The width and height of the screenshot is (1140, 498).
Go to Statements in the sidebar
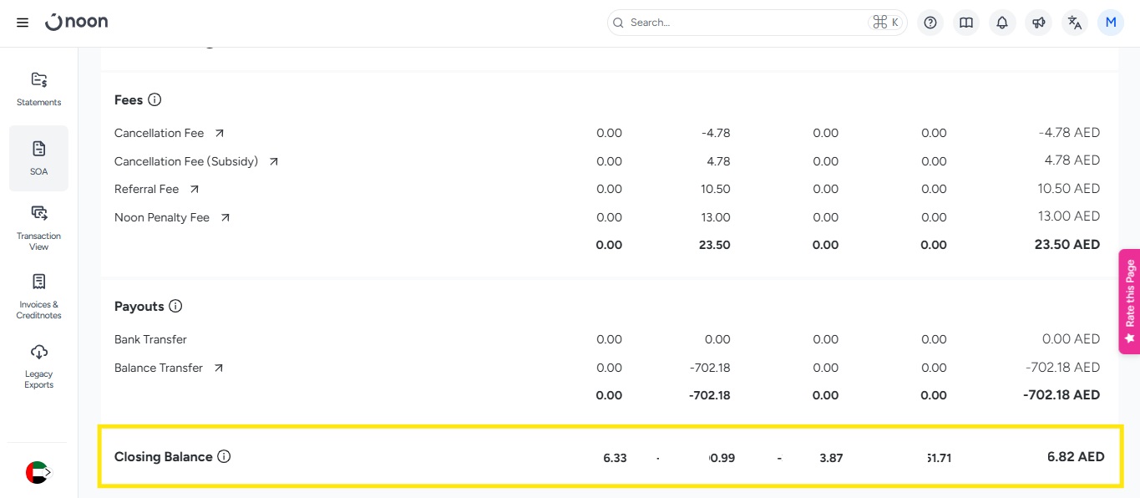click(x=38, y=89)
